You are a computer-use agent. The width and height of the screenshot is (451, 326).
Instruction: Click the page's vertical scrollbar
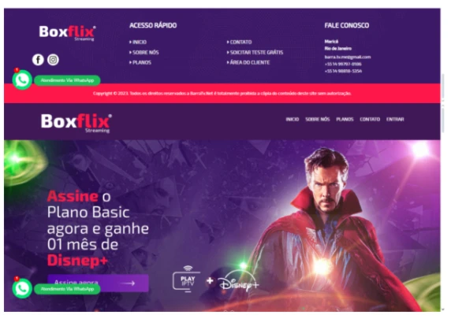443,159
